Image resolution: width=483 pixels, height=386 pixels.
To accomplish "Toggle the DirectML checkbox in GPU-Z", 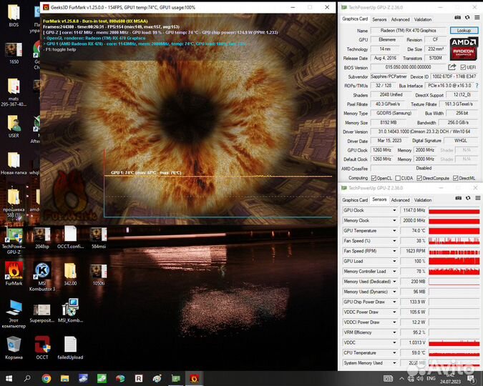I will tap(456, 178).
